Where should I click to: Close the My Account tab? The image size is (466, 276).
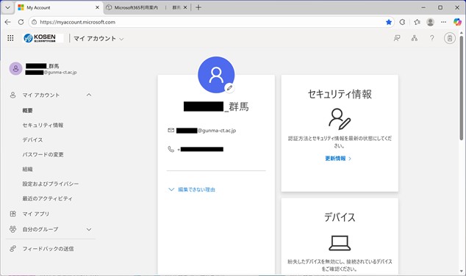tap(97, 7)
